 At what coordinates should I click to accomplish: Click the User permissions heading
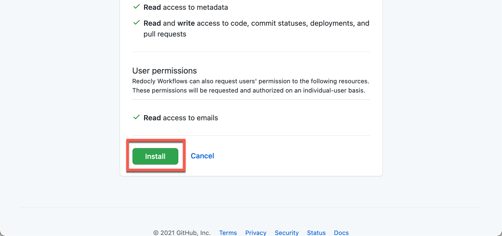(x=164, y=70)
